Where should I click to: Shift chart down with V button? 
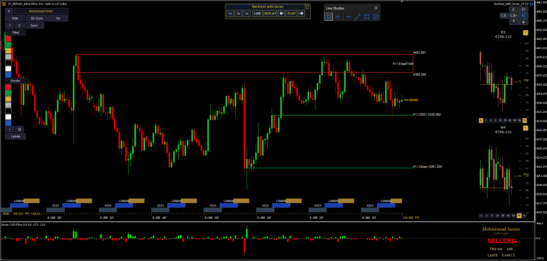coord(524,22)
